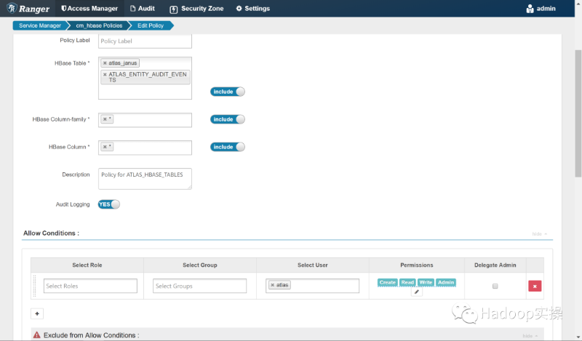
Task: Go to Service Manager breadcrumb
Action: click(x=40, y=25)
